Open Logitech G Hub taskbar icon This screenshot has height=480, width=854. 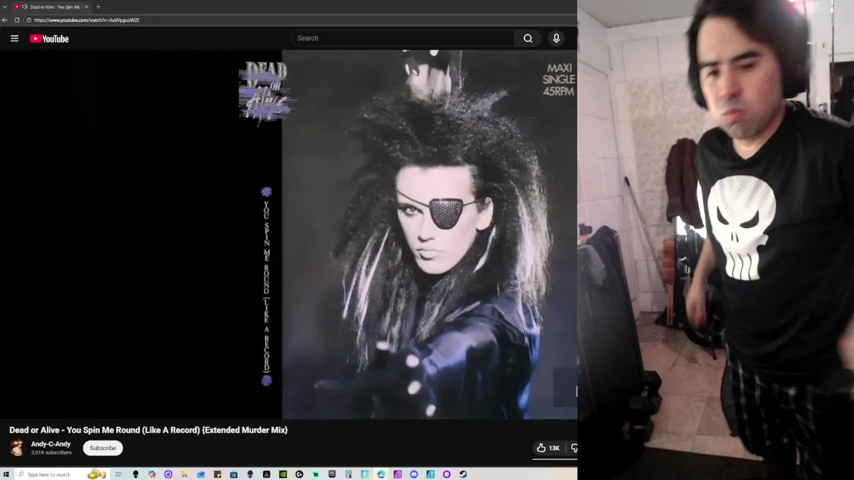click(x=299, y=474)
